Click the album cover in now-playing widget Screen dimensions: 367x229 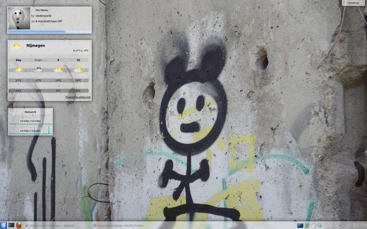(x=19, y=18)
